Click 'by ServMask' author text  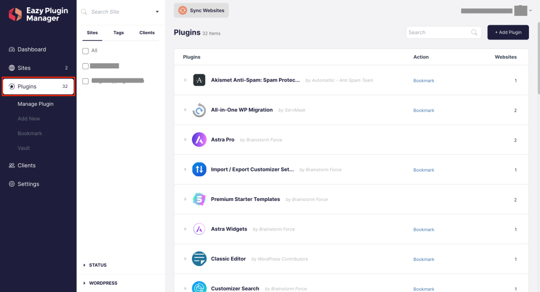(292, 110)
